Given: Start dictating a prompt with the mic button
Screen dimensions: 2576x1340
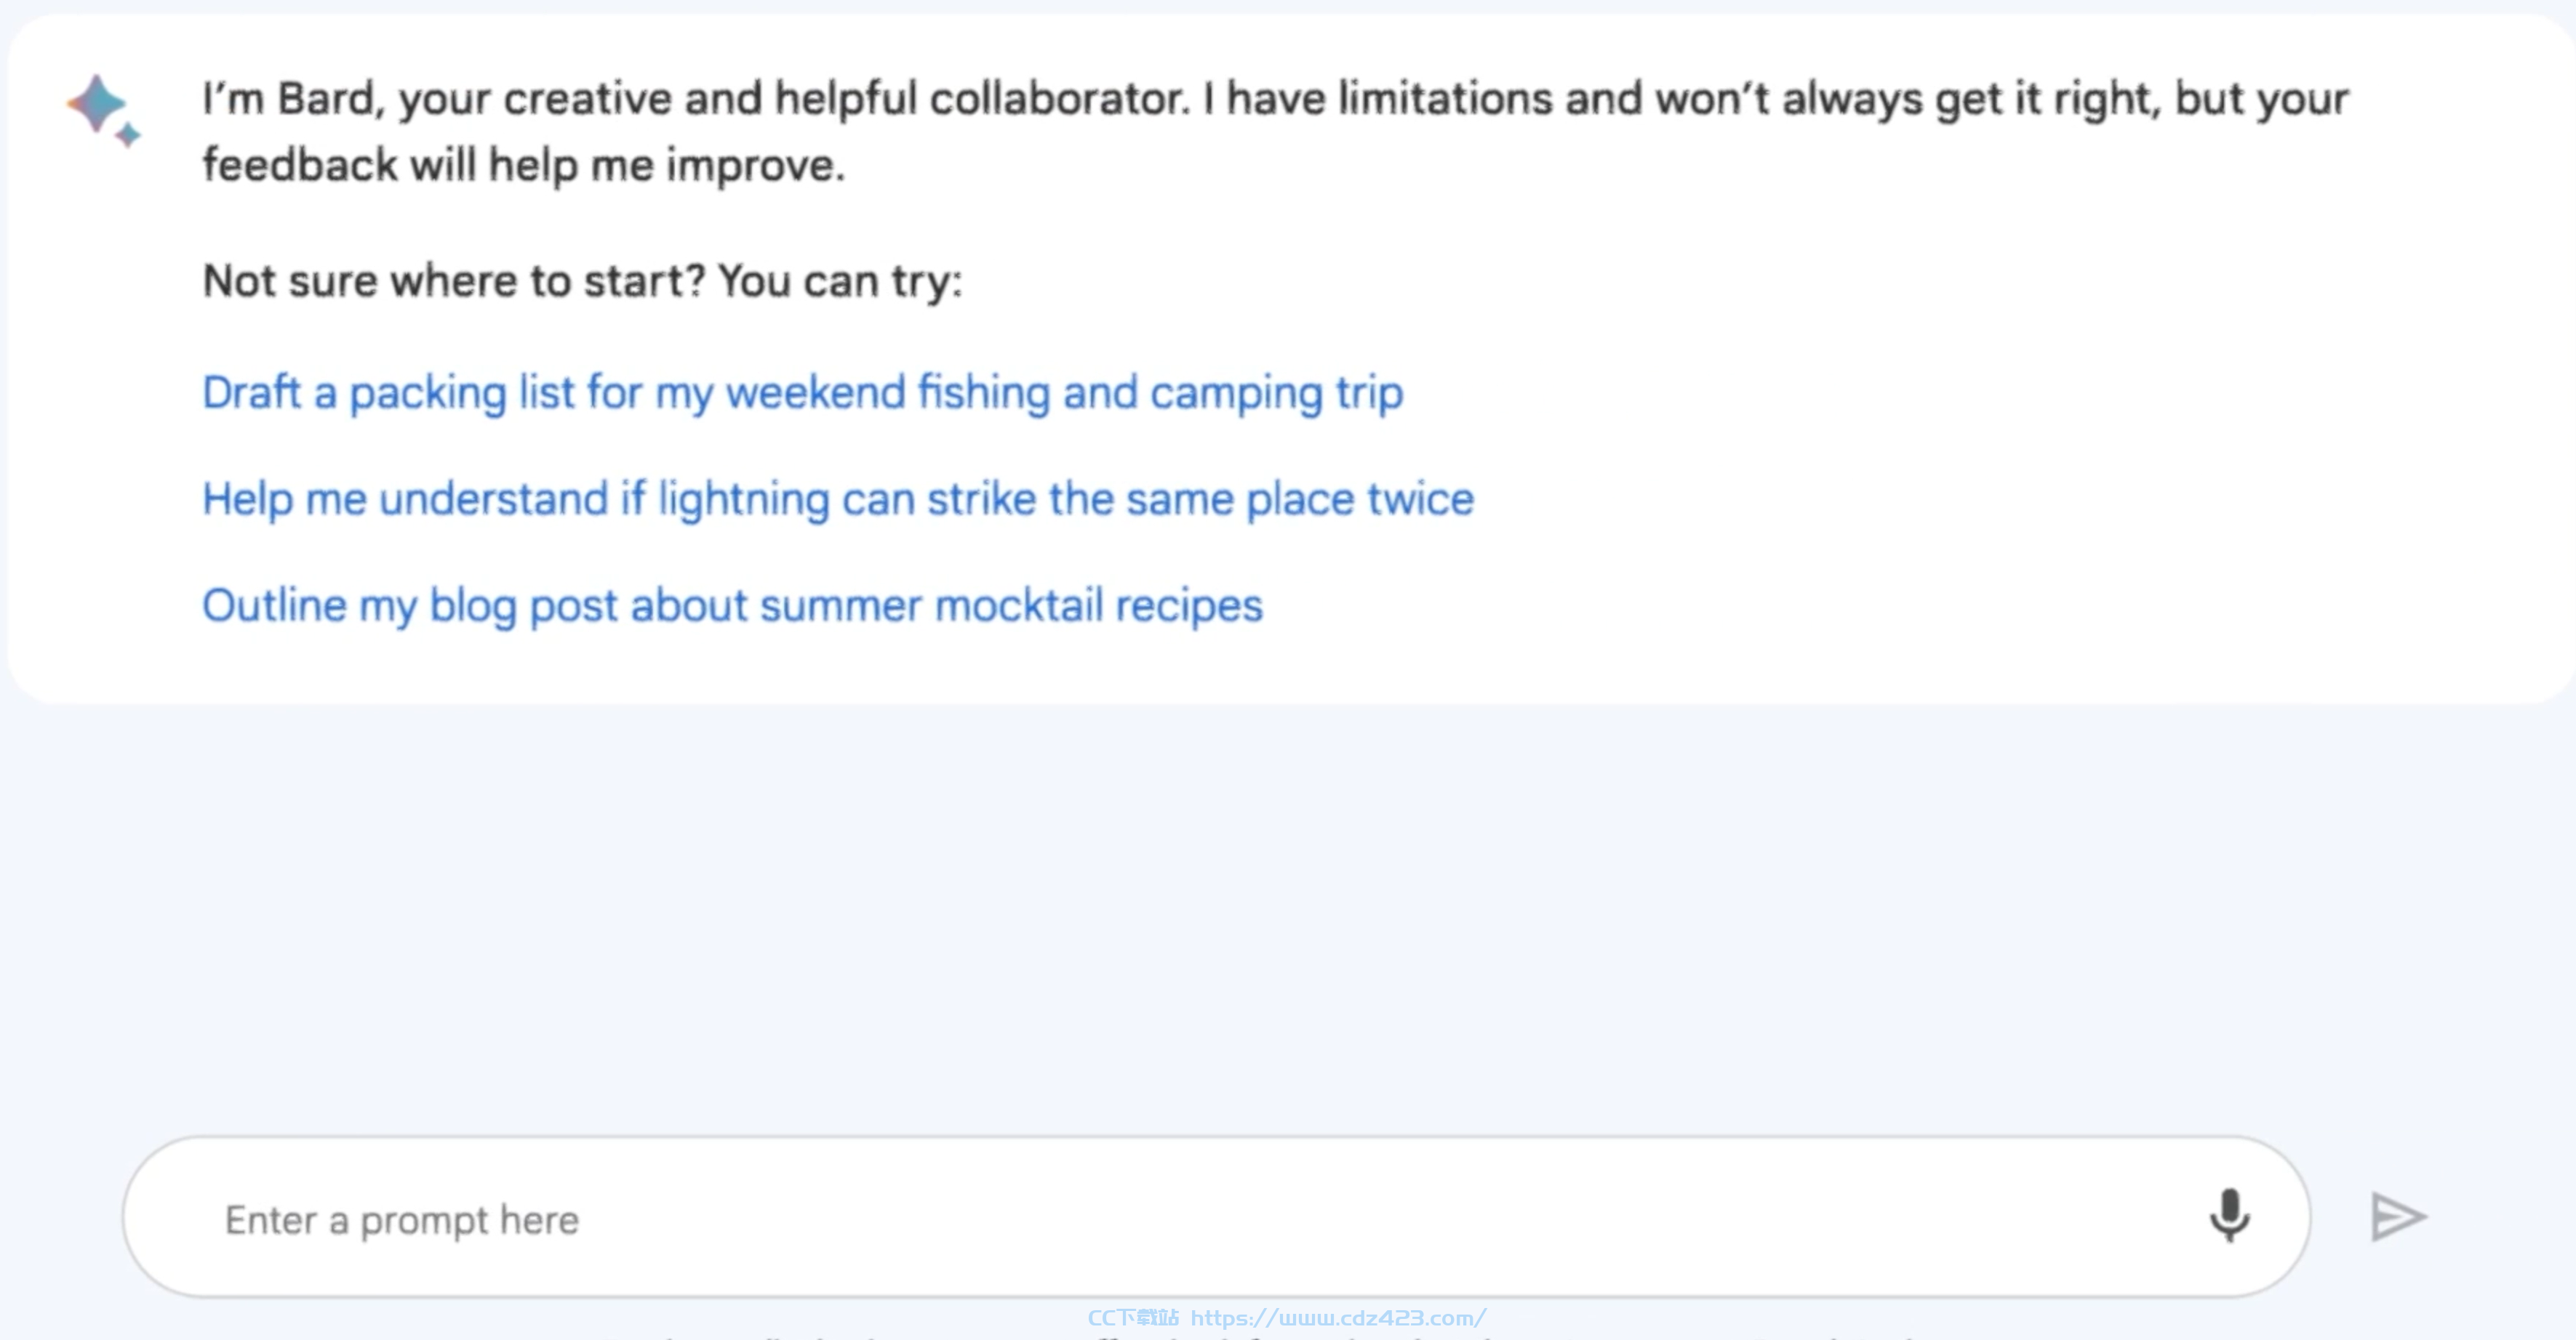Looking at the screenshot, I should pos(2229,1216).
